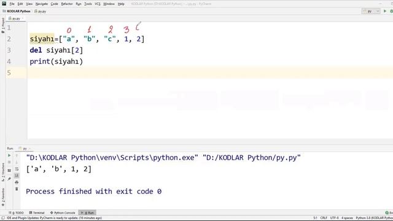393x221 pixels.
Task: Click the ['a', 'b', 1, 2] console output line
Action: click(x=59, y=169)
